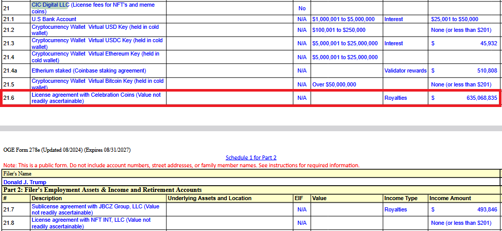Click the None (or less than $201) in row 21.8
Screen dimensions: 502x231
[461, 223]
